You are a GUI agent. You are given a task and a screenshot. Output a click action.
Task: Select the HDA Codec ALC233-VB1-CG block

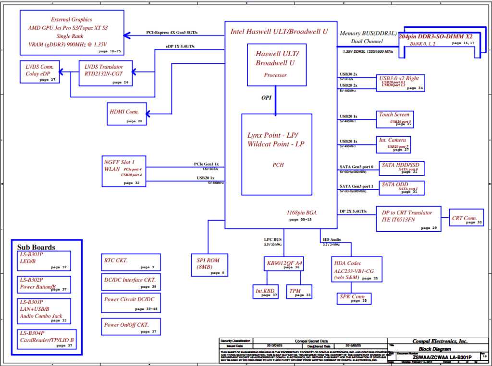[357, 270]
